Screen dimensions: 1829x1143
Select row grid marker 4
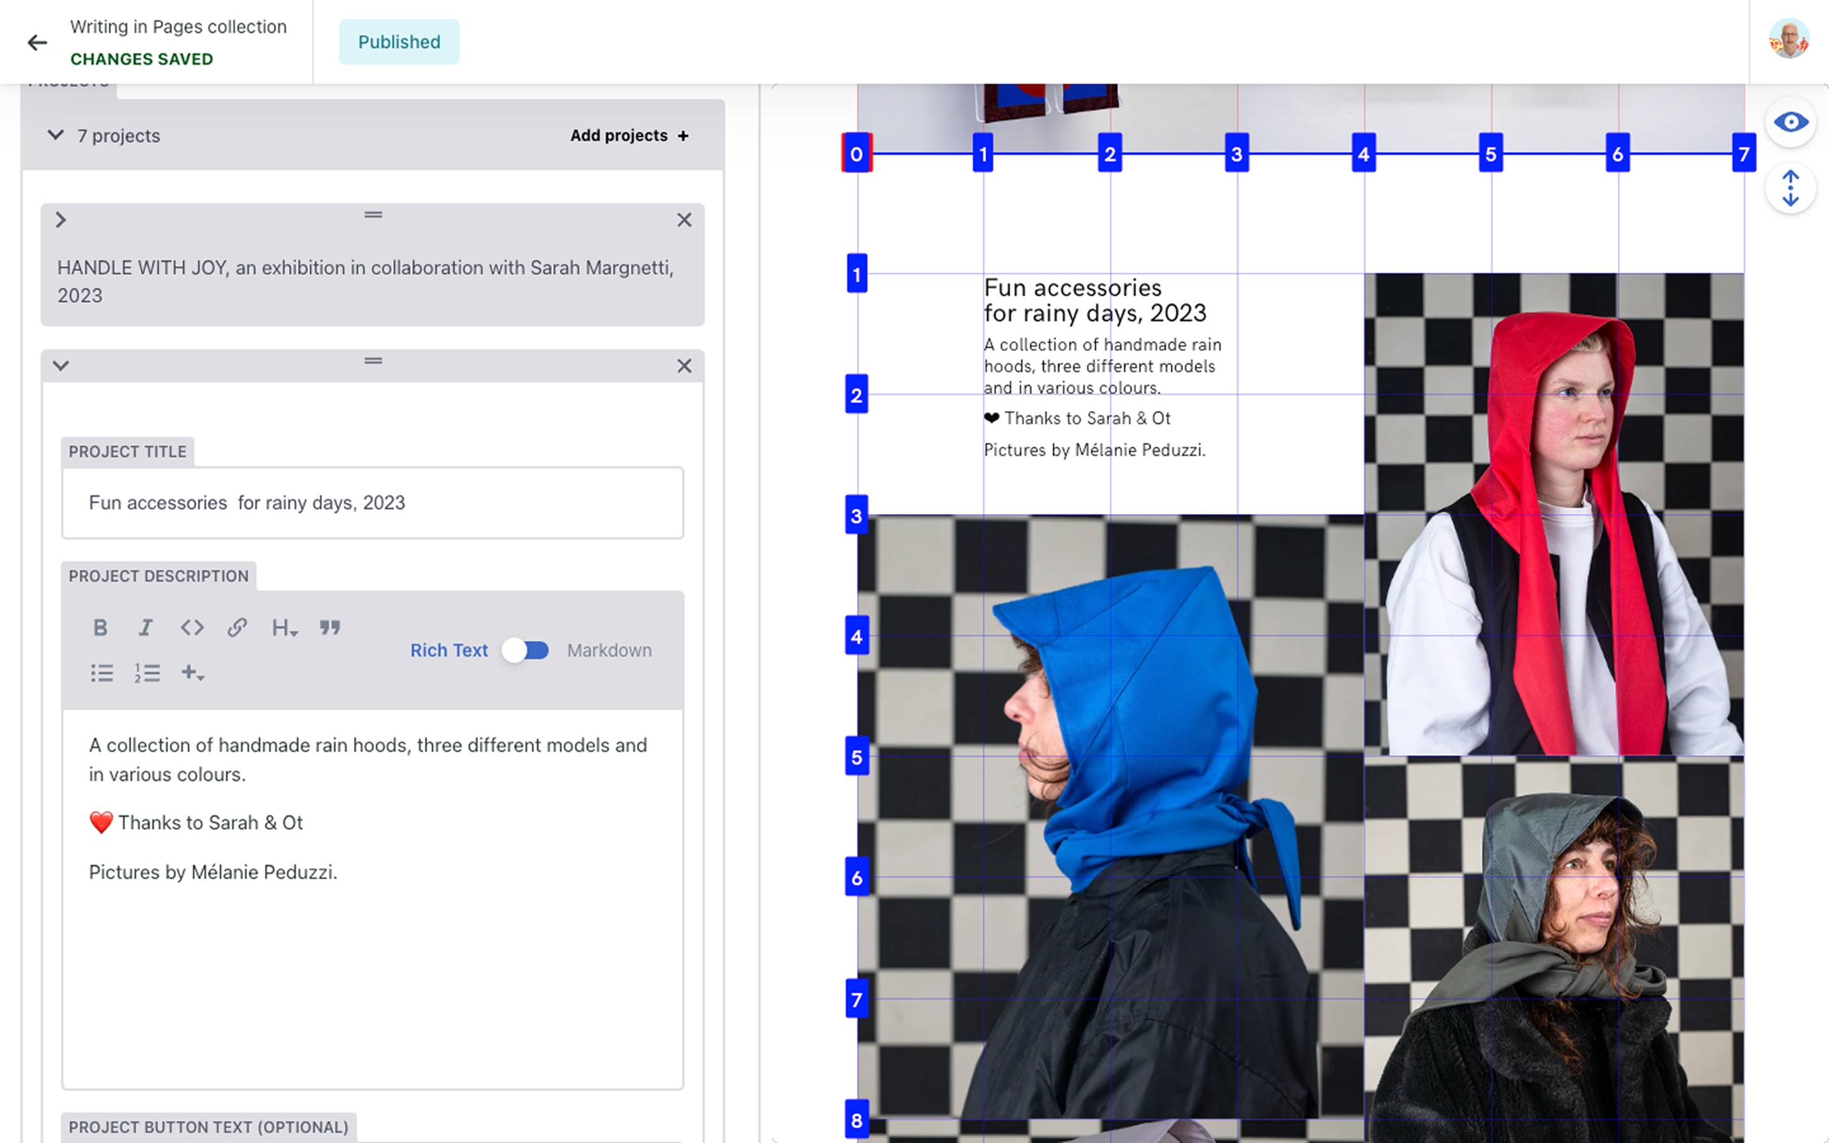pos(856,636)
